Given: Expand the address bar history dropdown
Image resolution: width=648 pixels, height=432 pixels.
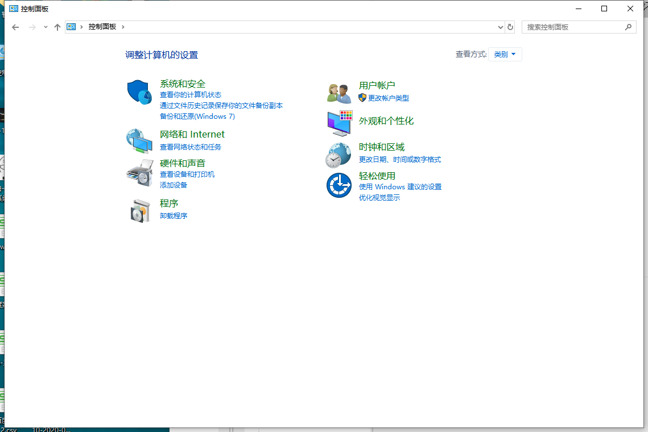Looking at the screenshot, I should pos(501,27).
